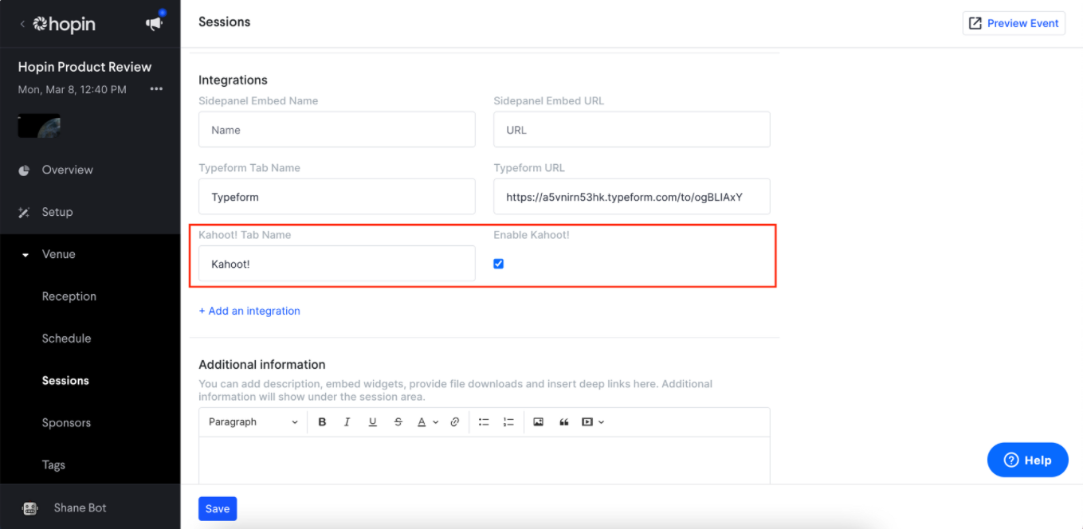Open the font color dropdown

coord(427,422)
